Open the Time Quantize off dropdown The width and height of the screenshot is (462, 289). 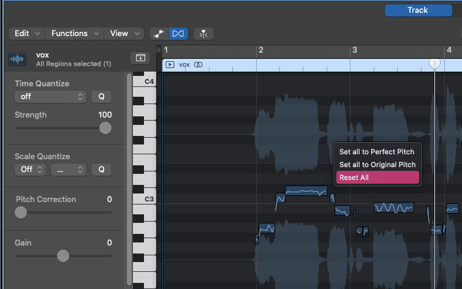[50, 97]
